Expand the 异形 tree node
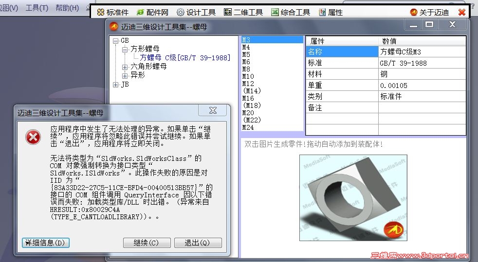 [x=125, y=75]
